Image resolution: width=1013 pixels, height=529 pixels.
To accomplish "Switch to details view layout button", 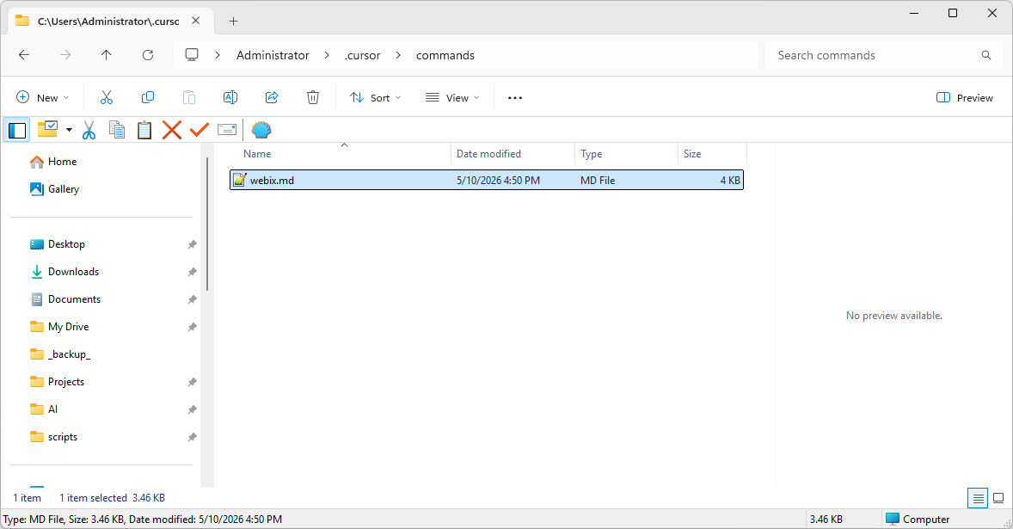I will (978, 498).
